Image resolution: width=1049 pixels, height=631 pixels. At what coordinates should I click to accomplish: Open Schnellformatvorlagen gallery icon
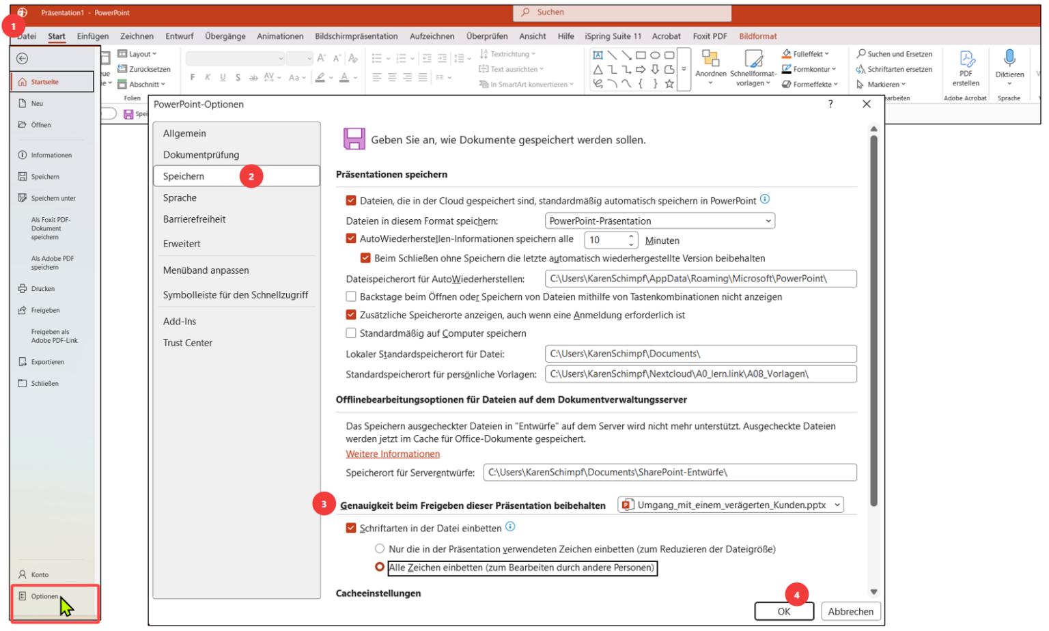[753, 59]
